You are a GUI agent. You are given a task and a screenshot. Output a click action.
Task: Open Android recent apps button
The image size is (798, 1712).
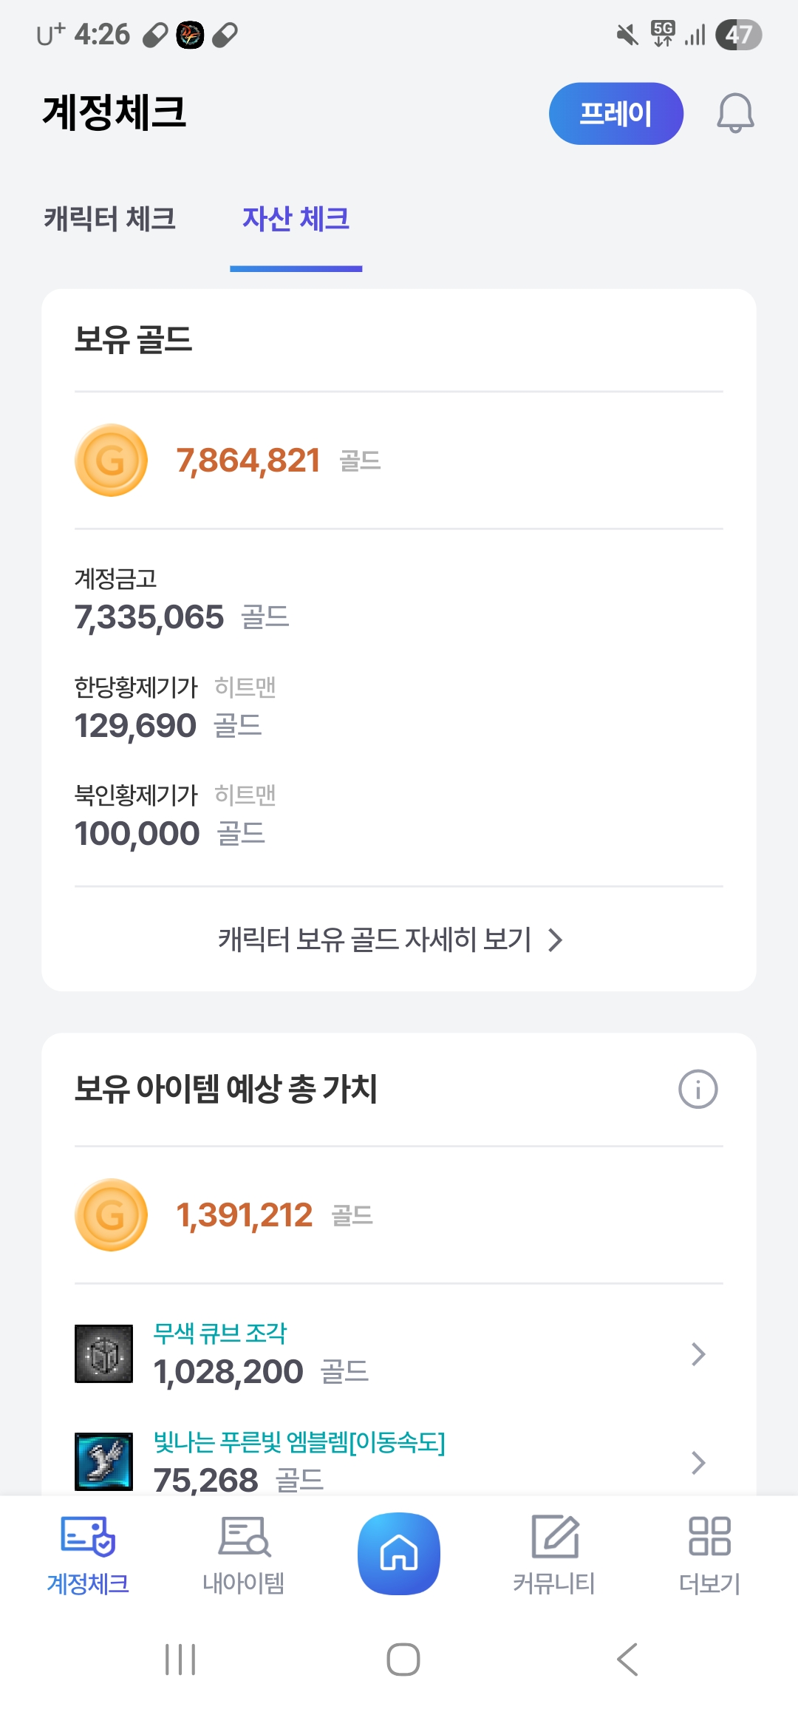tap(180, 1660)
